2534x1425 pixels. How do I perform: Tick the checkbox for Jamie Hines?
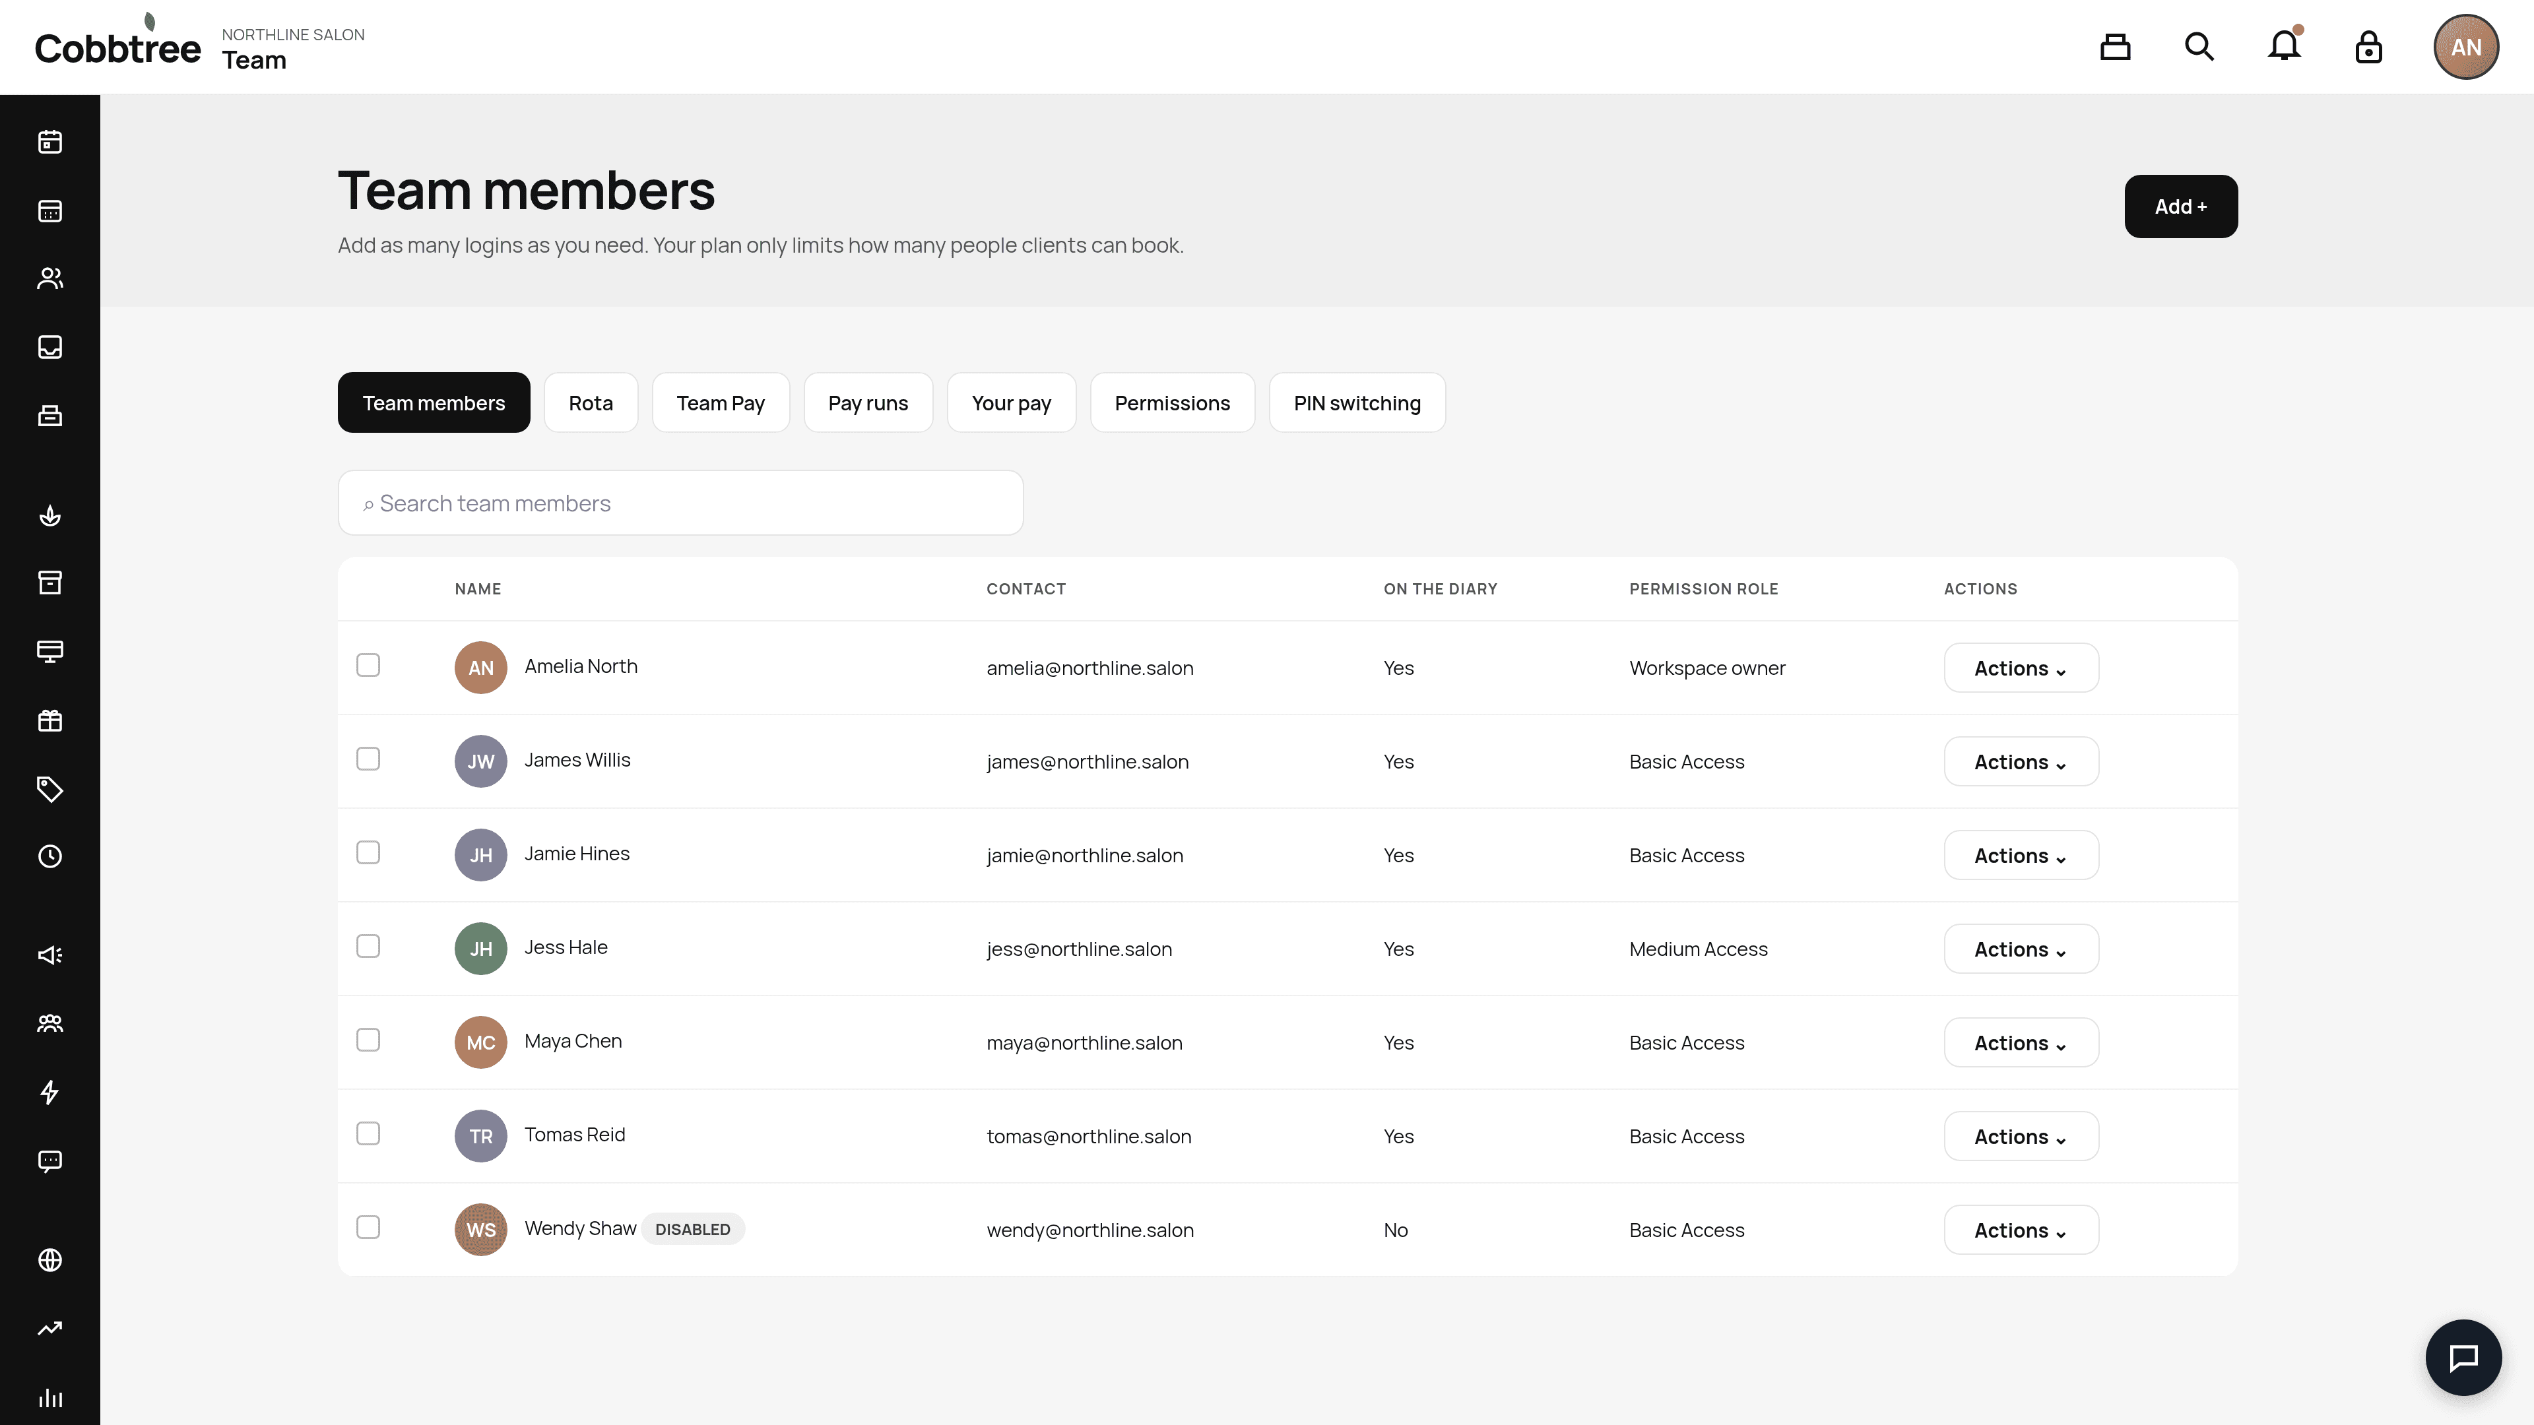368,852
